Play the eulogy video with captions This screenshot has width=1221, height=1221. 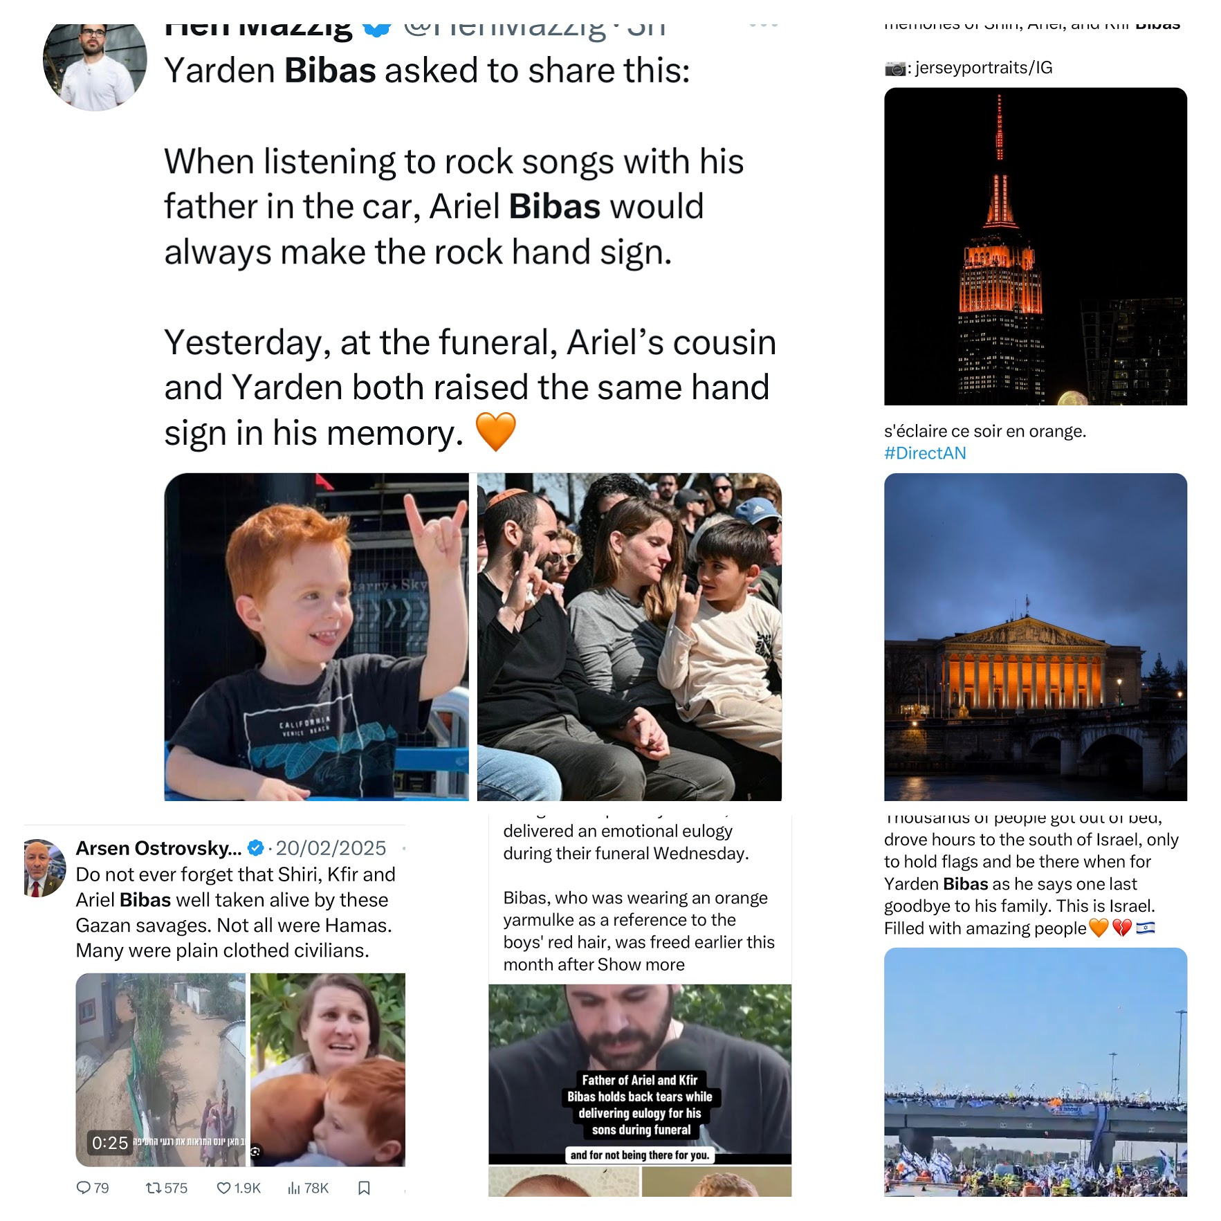[x=640, y=1074]
